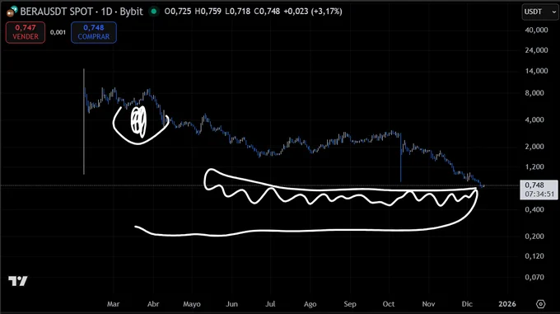The image size is (560, 314).
Task: Click the Oct date label
Action: pos(389,304)
